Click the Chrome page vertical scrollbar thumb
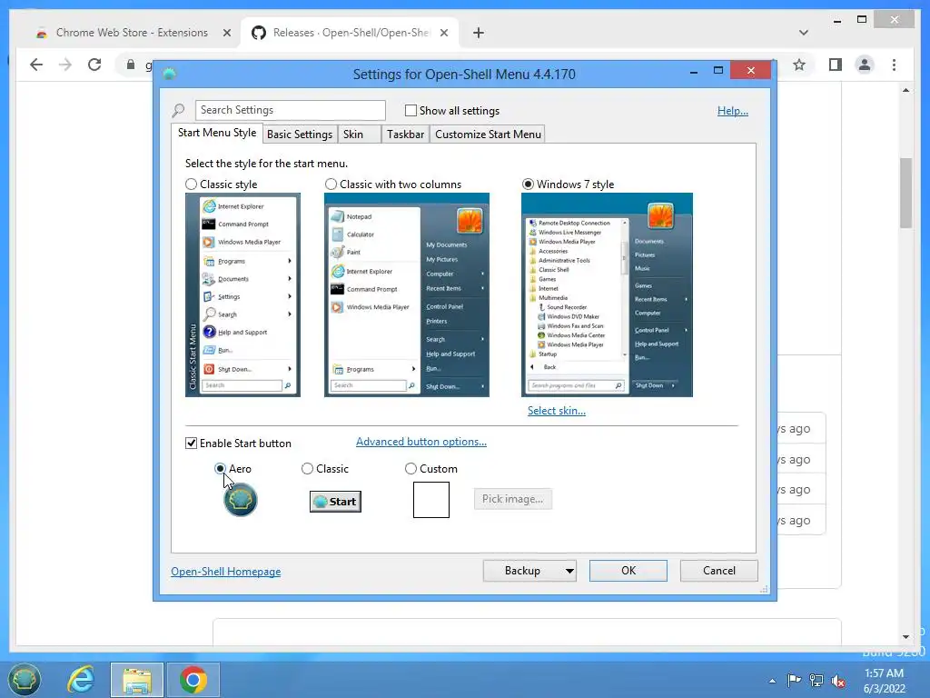The height and width of the screenshot is (698, 930). click(905, 193)
